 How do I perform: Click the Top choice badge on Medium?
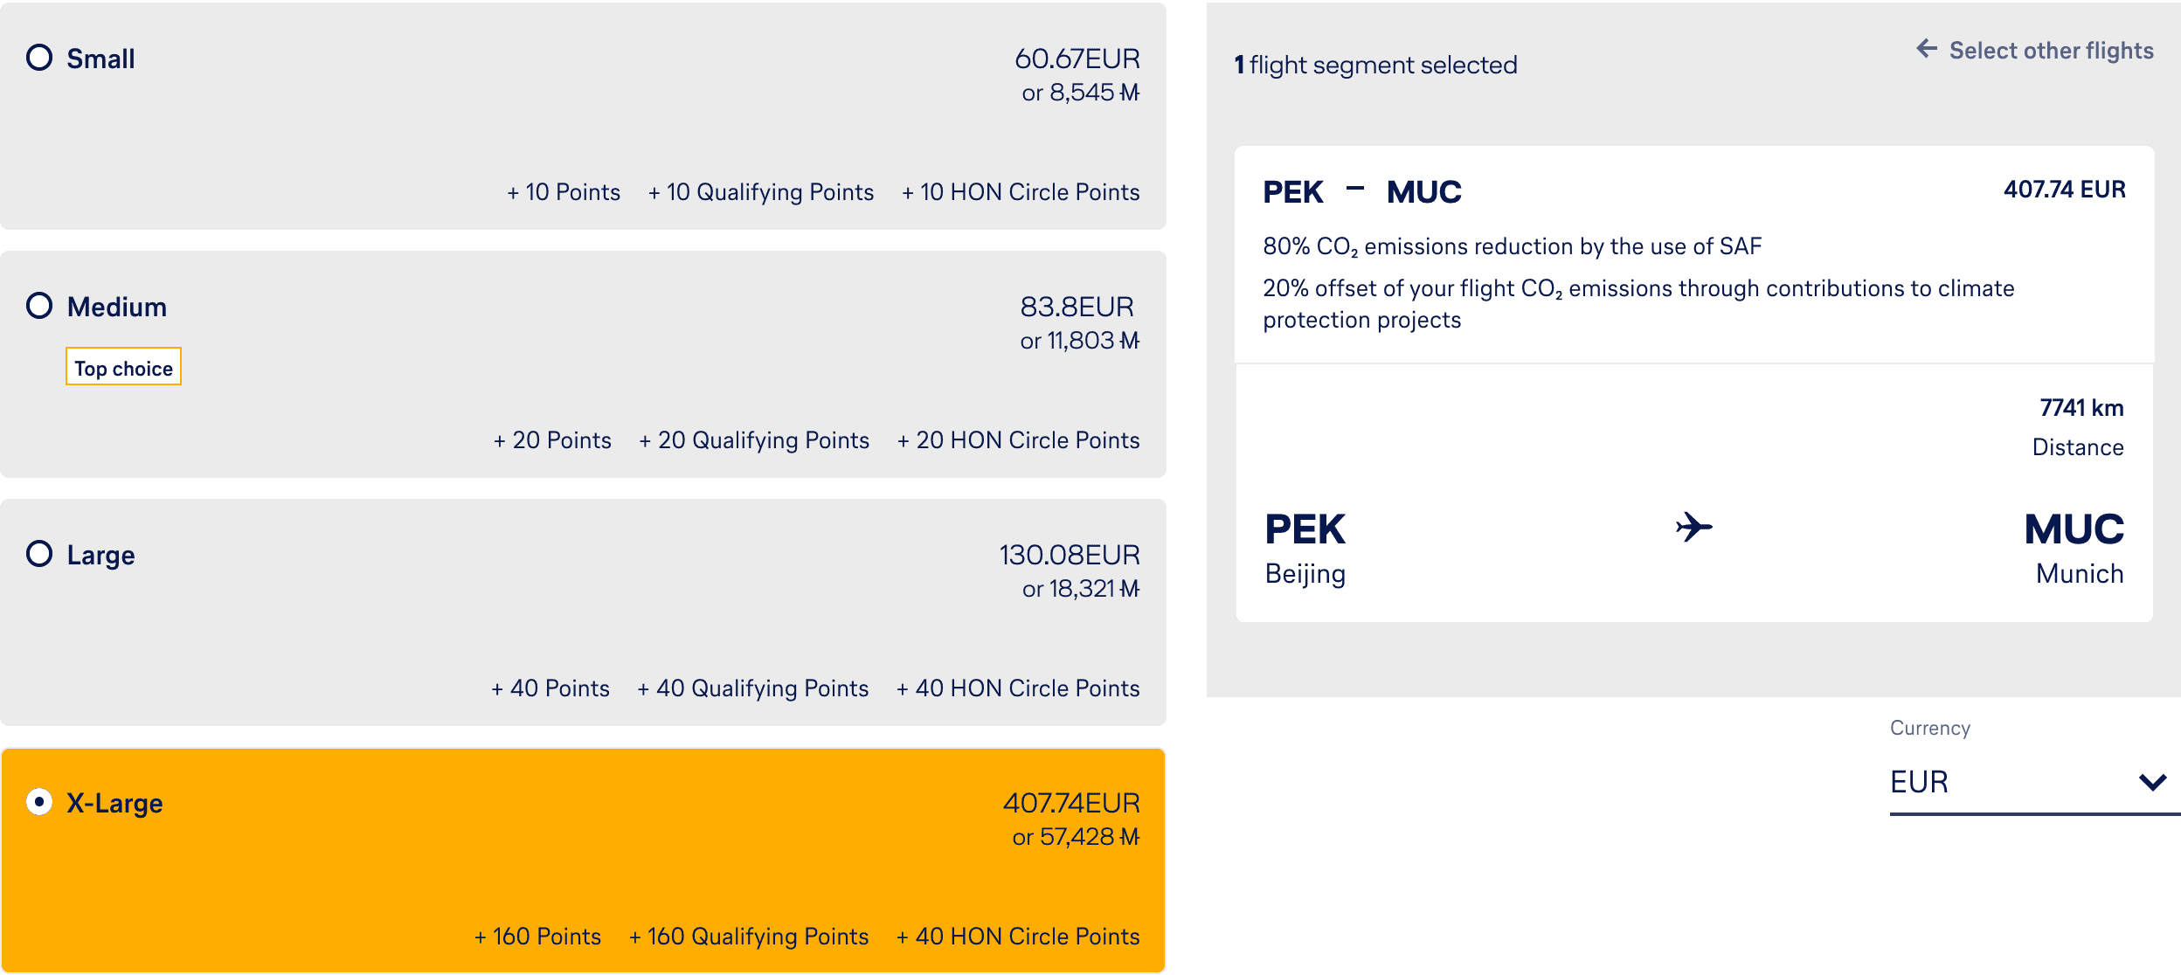tap(123, 368)
